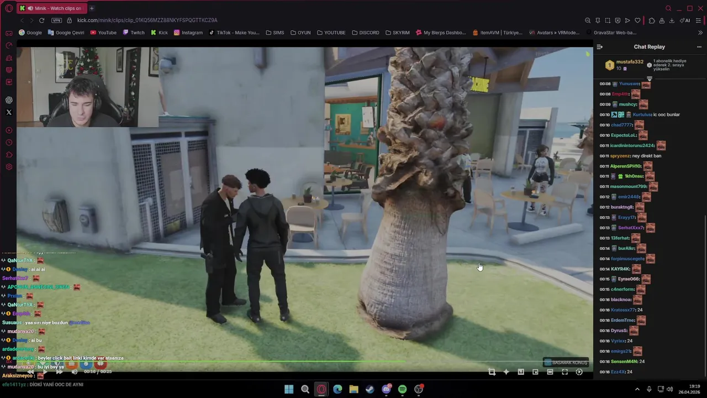Viewport: 707px width, 398px height.
Task: Expand the OYUN bookmark folder
Action: coord(300,33)
